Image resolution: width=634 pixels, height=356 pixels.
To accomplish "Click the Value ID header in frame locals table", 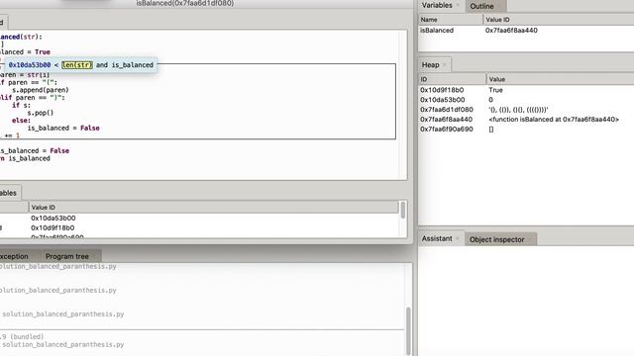I will [214, 207].
